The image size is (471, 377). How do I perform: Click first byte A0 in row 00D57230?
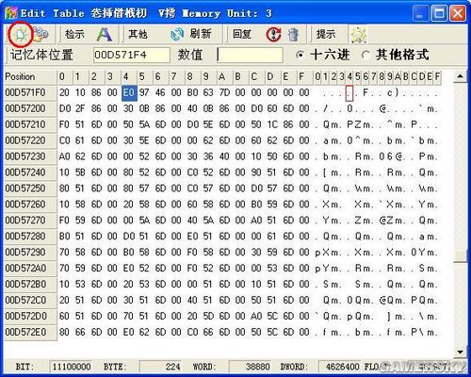coord(64,156)
